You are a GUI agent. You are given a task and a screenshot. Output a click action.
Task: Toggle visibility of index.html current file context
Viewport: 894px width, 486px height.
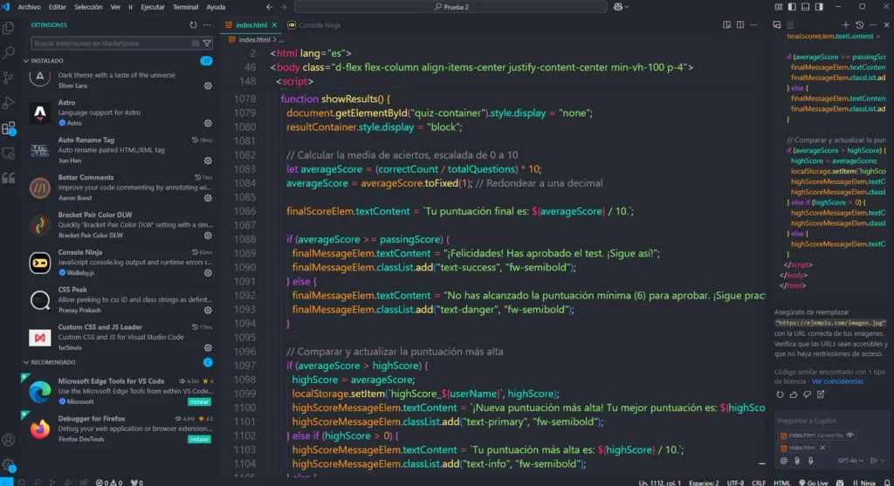849,435
